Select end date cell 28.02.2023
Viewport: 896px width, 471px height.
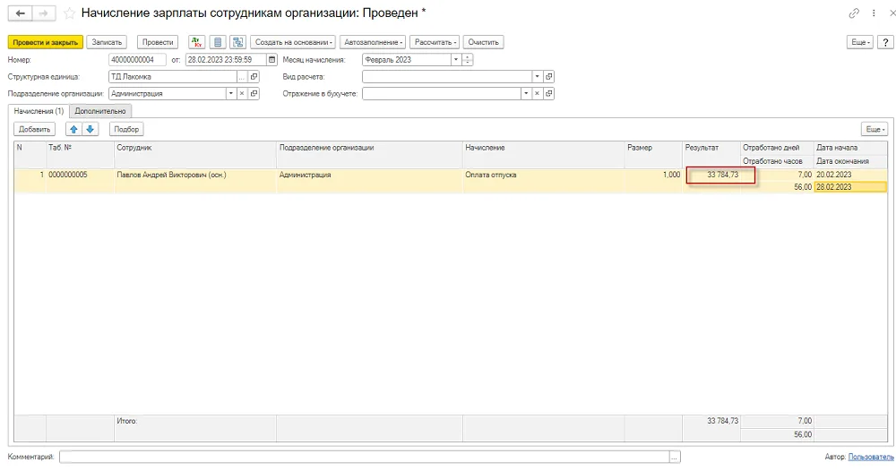coord(850,187)
